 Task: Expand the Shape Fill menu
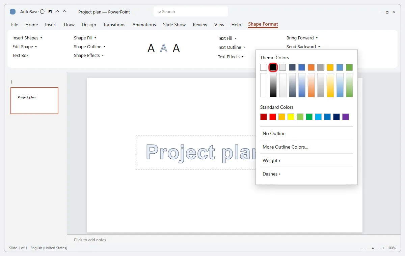point(85,38)
